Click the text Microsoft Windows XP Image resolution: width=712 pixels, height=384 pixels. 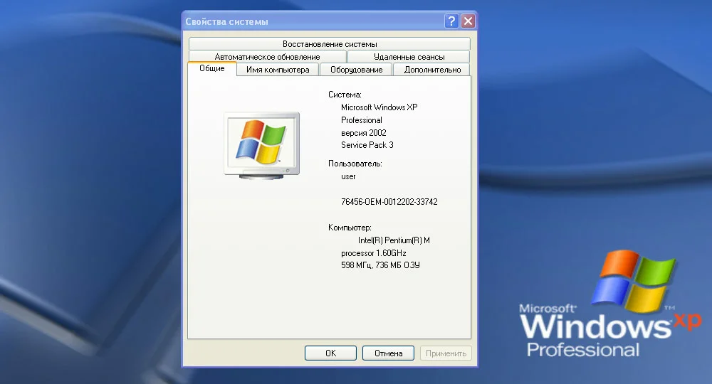tap(379, 107)
